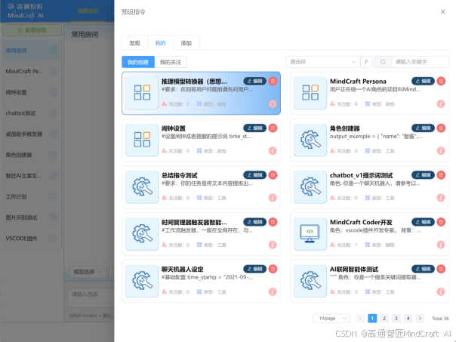Image resolution: width=456 pixels, height=342 pixels.
Task: Delete the 角色创建器 preset card
Action: [x=441, y=128]
